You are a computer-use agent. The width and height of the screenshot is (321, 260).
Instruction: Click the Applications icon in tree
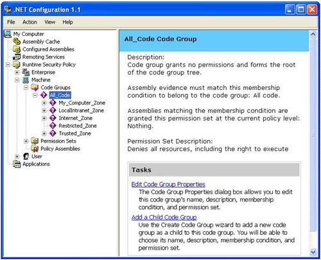point(17,164)
